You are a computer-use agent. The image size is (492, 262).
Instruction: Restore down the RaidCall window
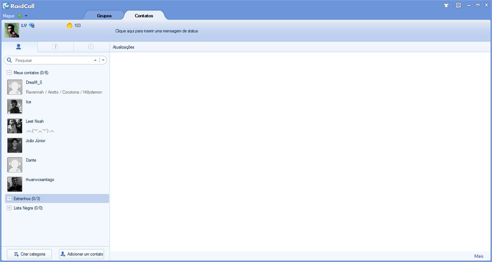(x=477, y=5)
